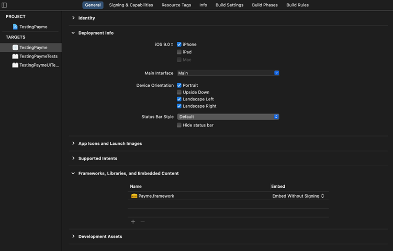393x251 pixels.
Task: Check the Hide status bar option
Action: (179, 125)
